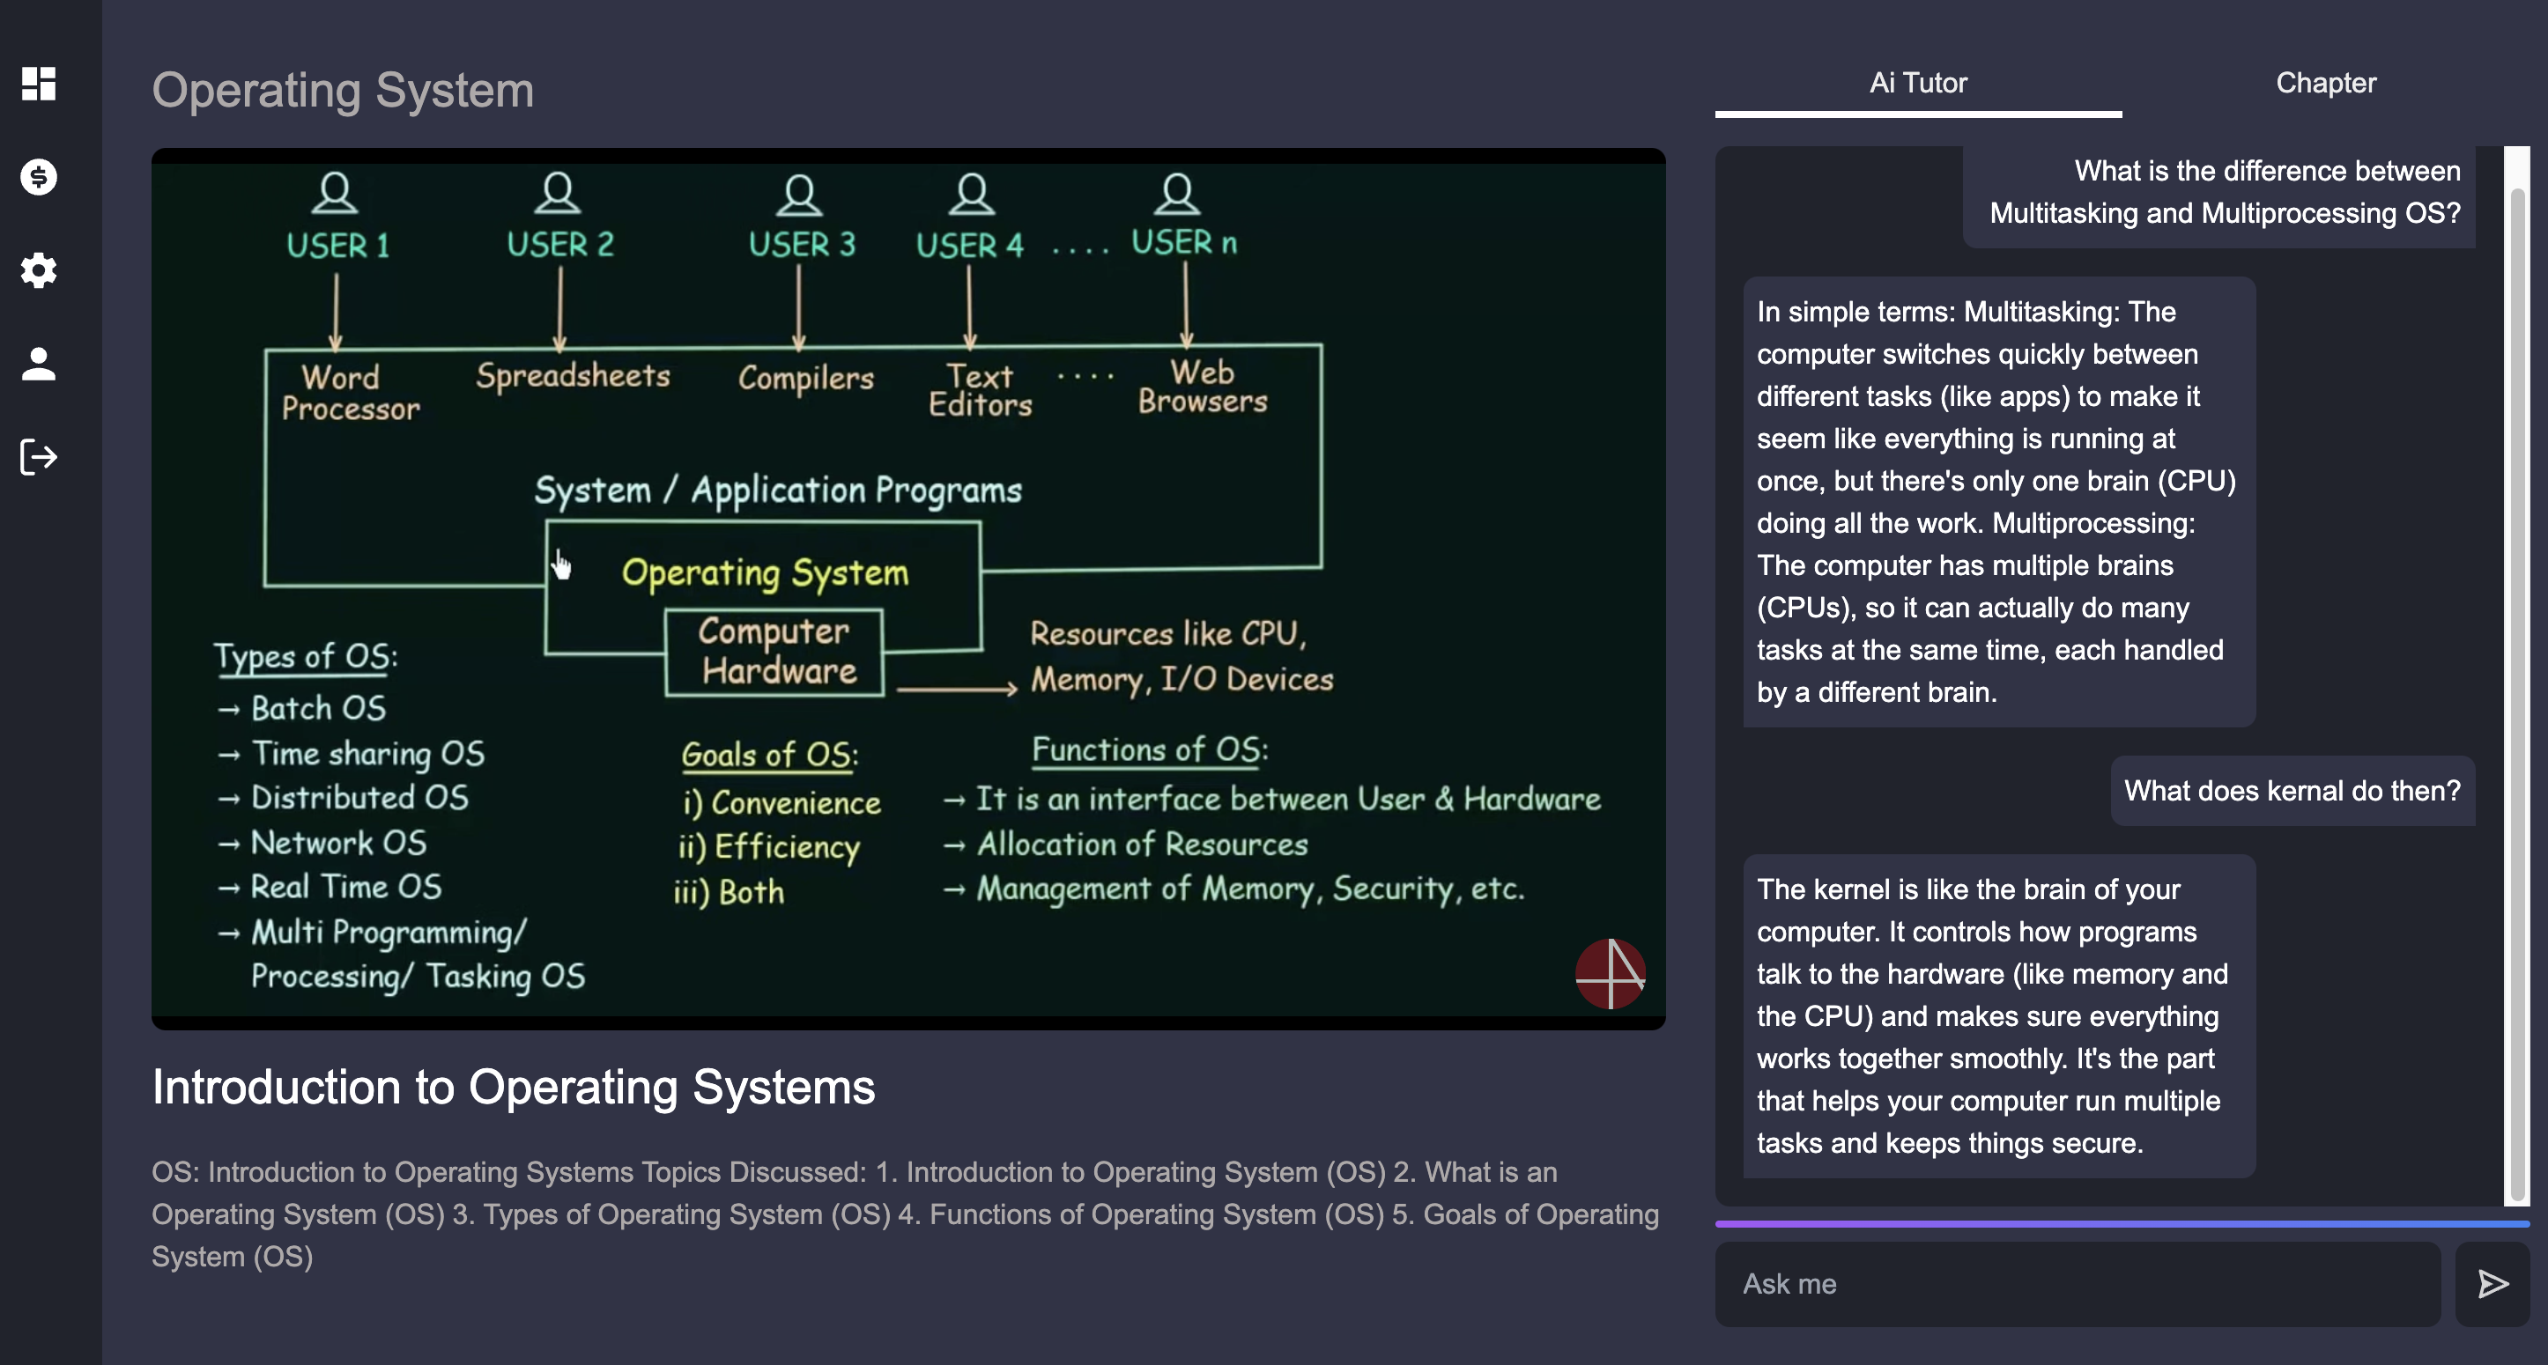Click the Operating System page heading
The height and width of the screenshot is (1365, 2548).
(342, 90)
